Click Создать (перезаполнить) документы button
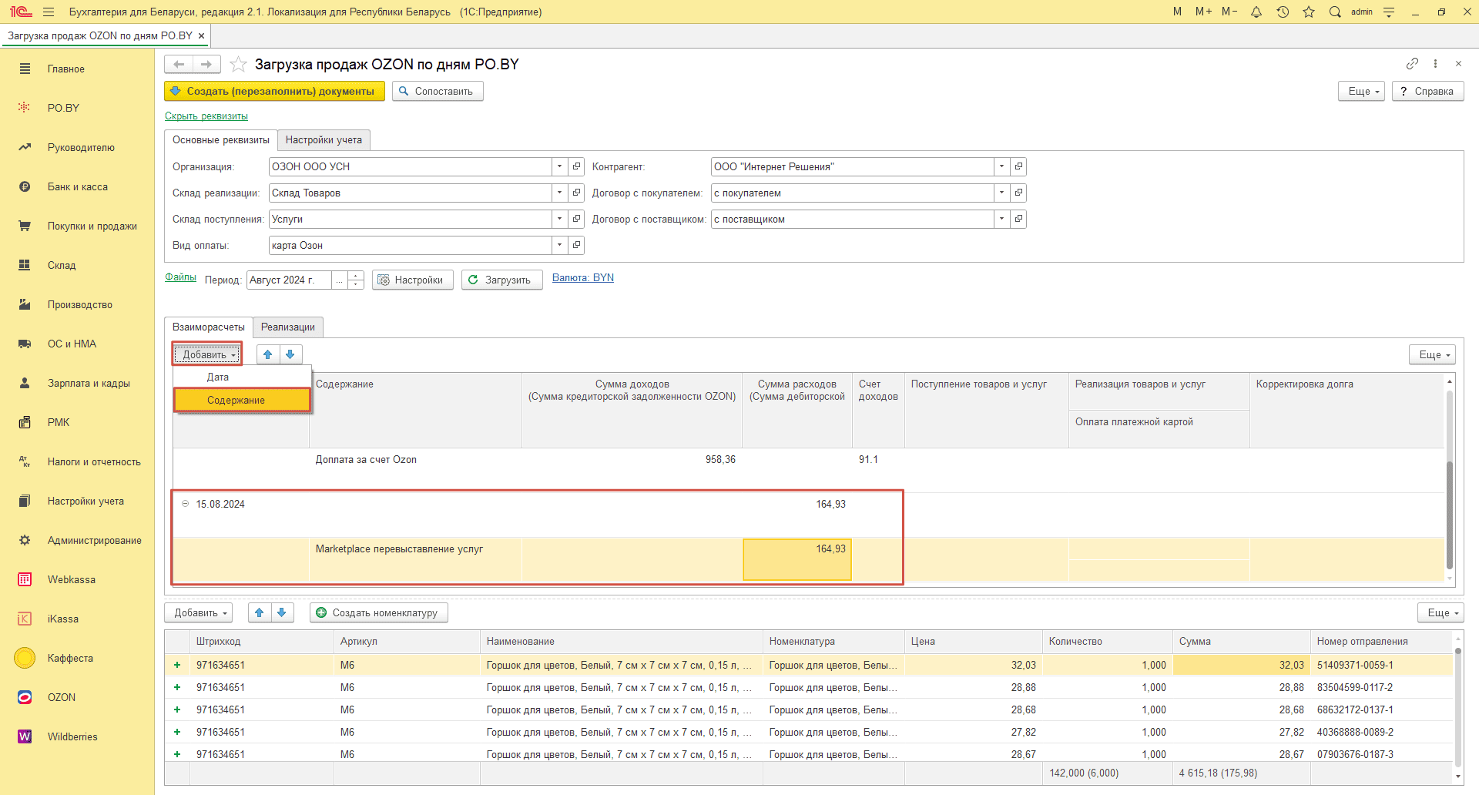 click(x=274, y=91)
